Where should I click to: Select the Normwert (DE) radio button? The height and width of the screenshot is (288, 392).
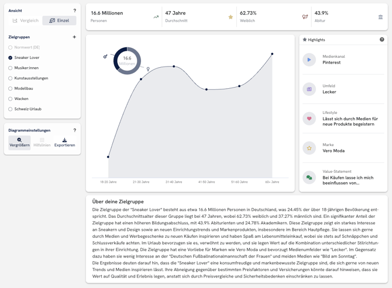click(x=11, y=47)
